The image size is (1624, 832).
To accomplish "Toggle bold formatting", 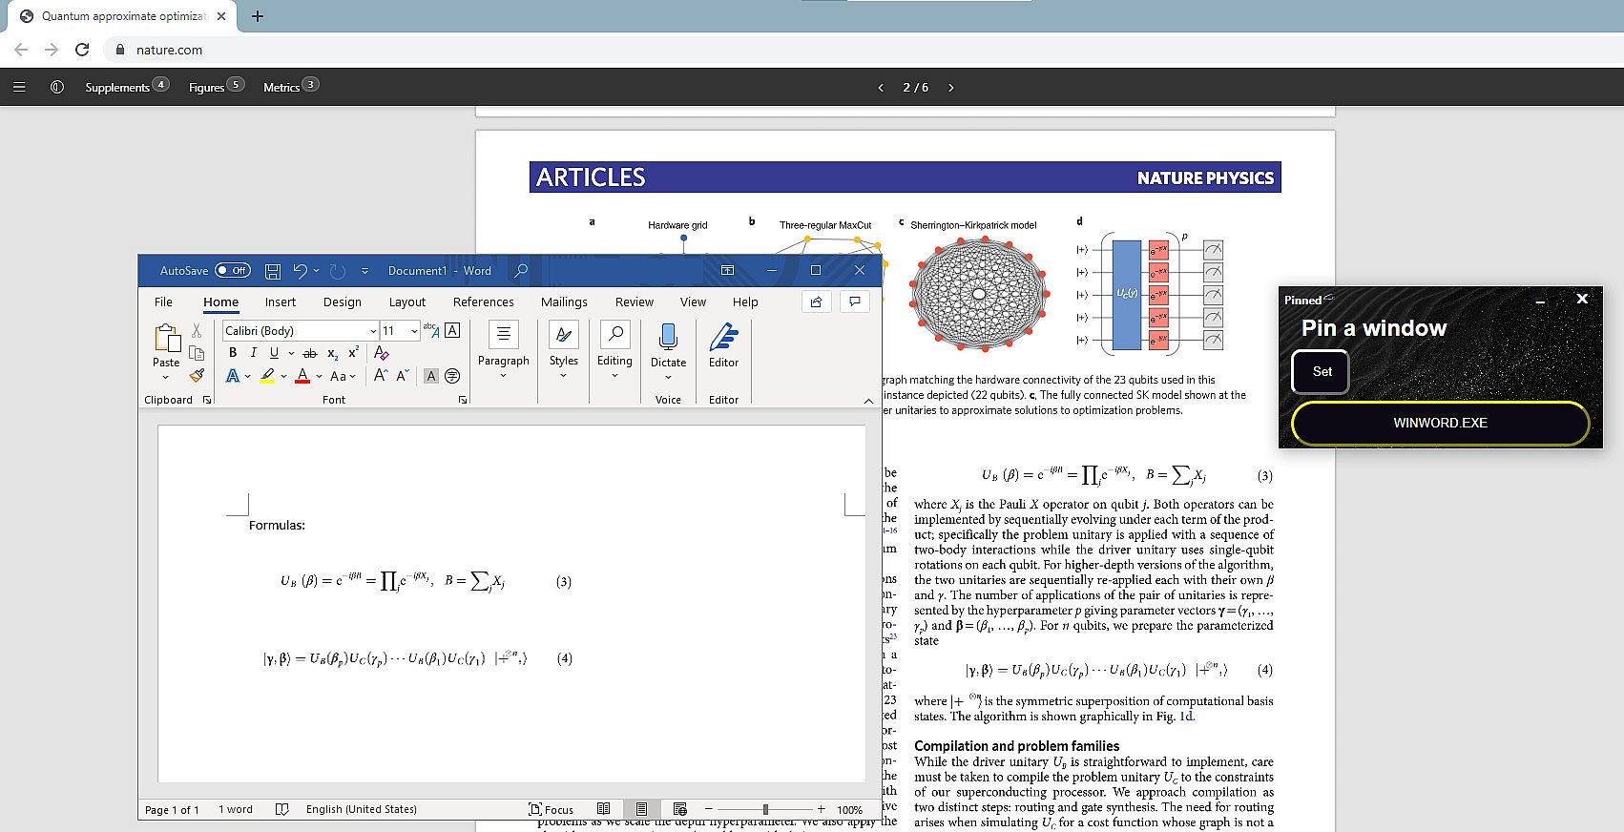I will [233, 353].
